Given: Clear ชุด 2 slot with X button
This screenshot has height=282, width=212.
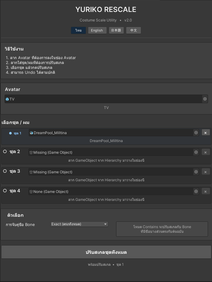Looking at the screenshot, I should 206,152.
